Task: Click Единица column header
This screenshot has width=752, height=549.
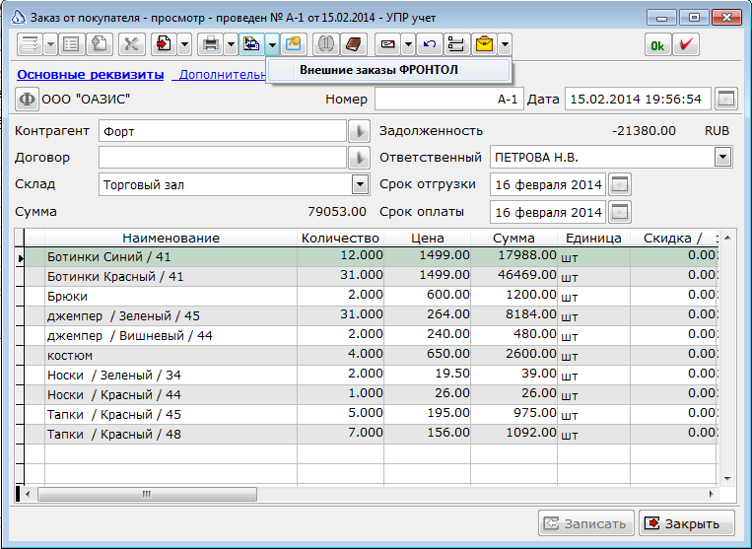Action: 593,239
